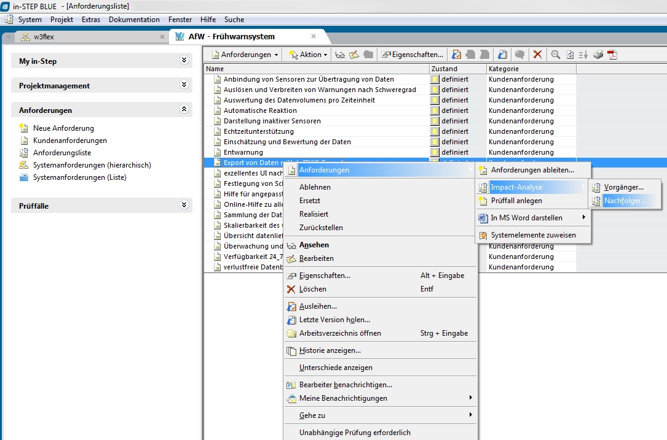Click the glasses view icon in toolbar
667x440 pixels.
340,55
